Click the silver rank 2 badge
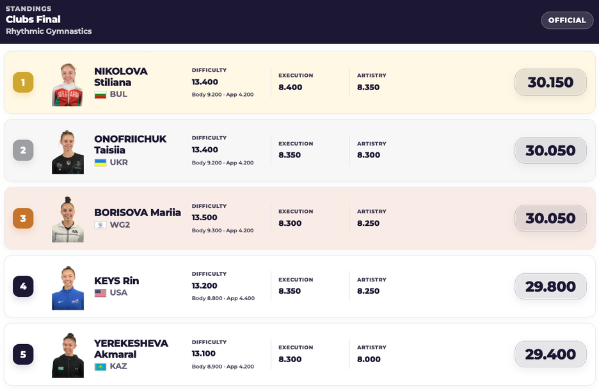Screen dimensions: 599x389 (x=23, y=150)
